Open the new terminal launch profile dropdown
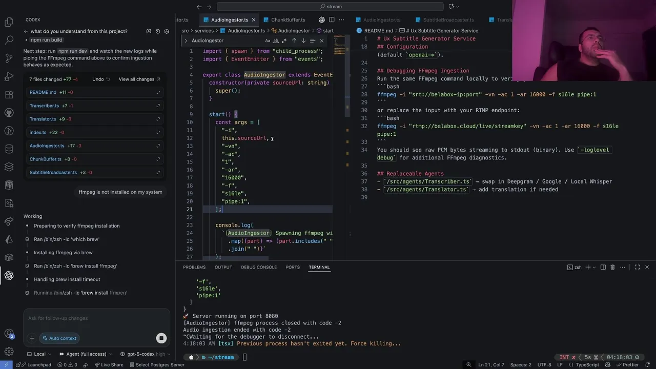This screenshot has width=656, height=369. tap(595, 267)
